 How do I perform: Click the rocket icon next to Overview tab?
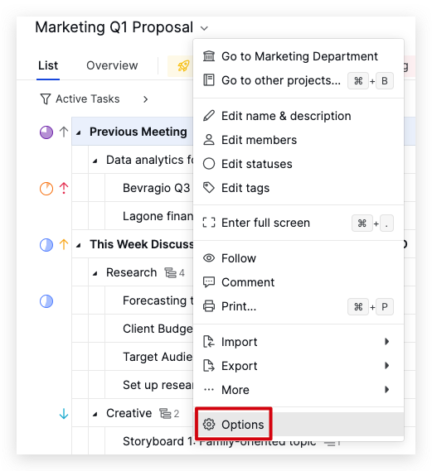click(183, 65)
